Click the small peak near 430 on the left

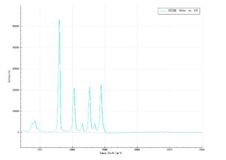point(35,121)
